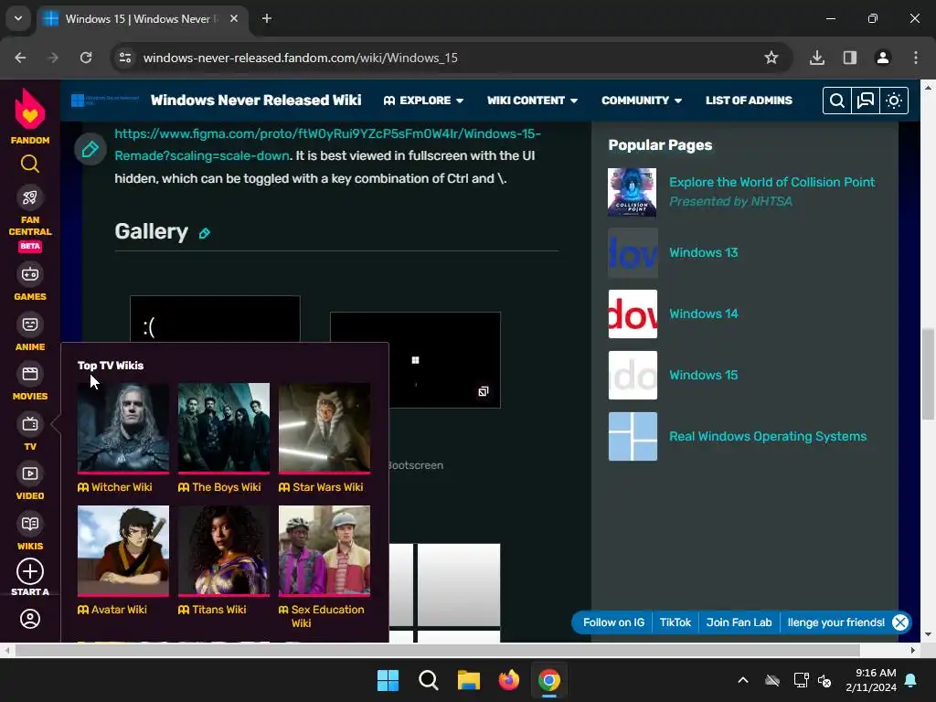Open the Windows Start button
The height and width of the screenshot is (702, 936).
point(388,680)
